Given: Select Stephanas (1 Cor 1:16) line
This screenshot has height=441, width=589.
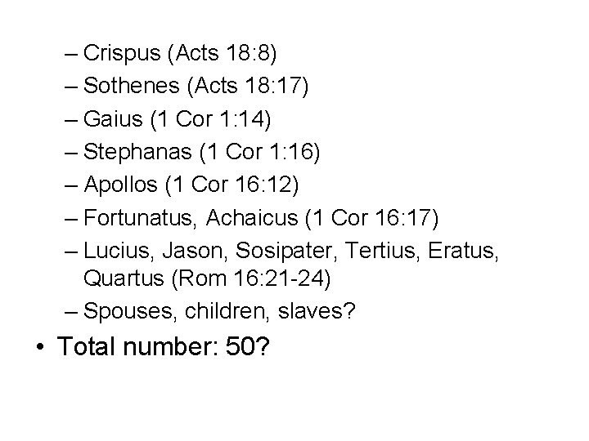Looking at the screenshot, I should coord(202,152).
